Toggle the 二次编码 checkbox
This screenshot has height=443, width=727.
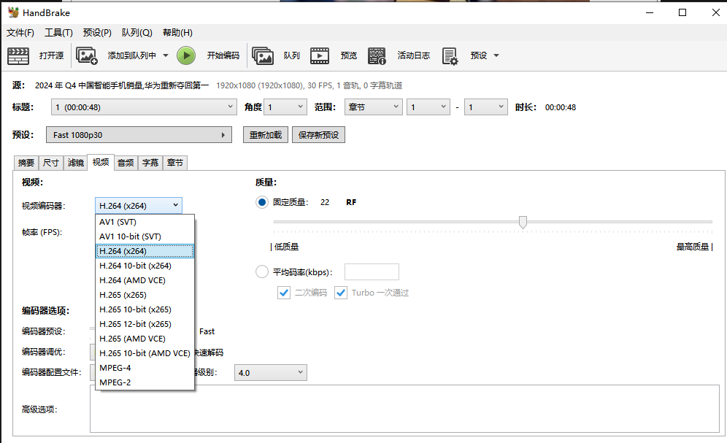pos(284,293)
